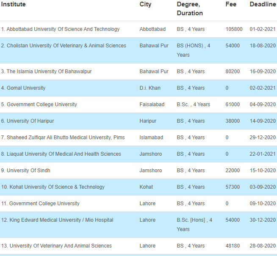
Task: Open King Edward Medical University / Mio Hospital
Action: (57, 220)
